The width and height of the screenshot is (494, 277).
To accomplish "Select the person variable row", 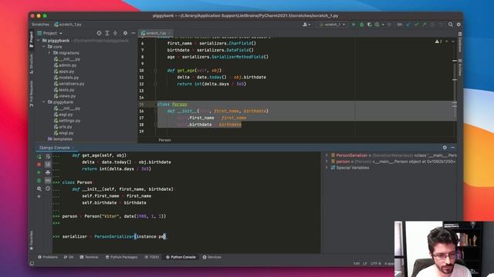I will 391,162.
